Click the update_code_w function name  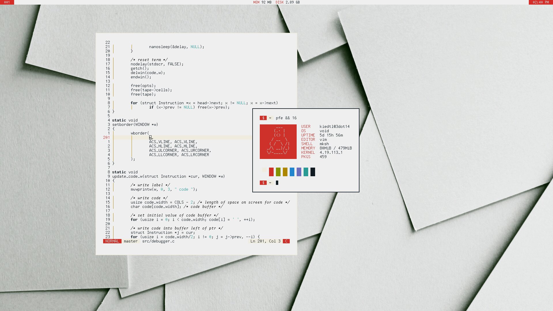click(128, 177)
